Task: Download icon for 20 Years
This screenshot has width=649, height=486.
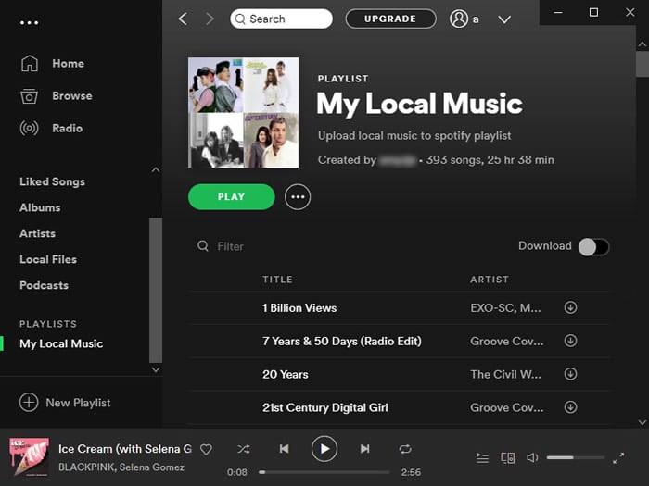Action: tap(570, 374)
